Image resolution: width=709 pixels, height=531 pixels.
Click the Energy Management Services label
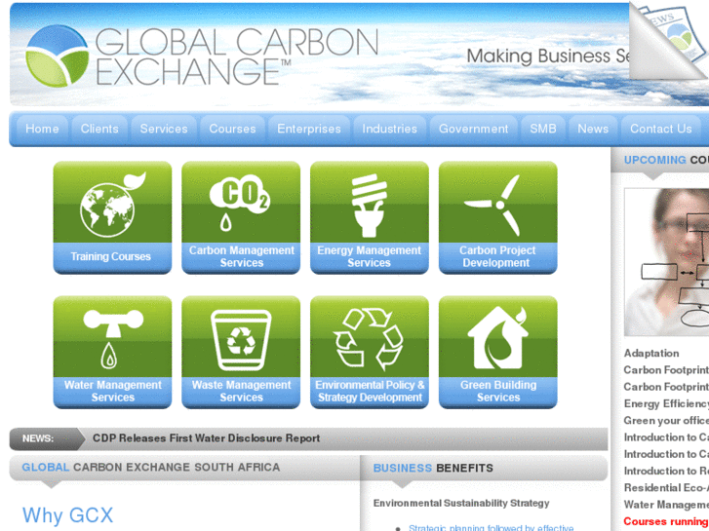369,256
